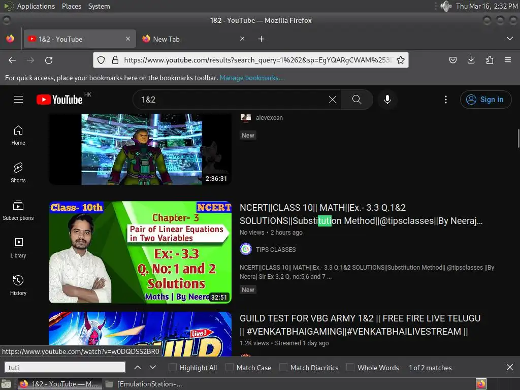
Task: Click the system volume speaker icon
Action: (446, 6)
